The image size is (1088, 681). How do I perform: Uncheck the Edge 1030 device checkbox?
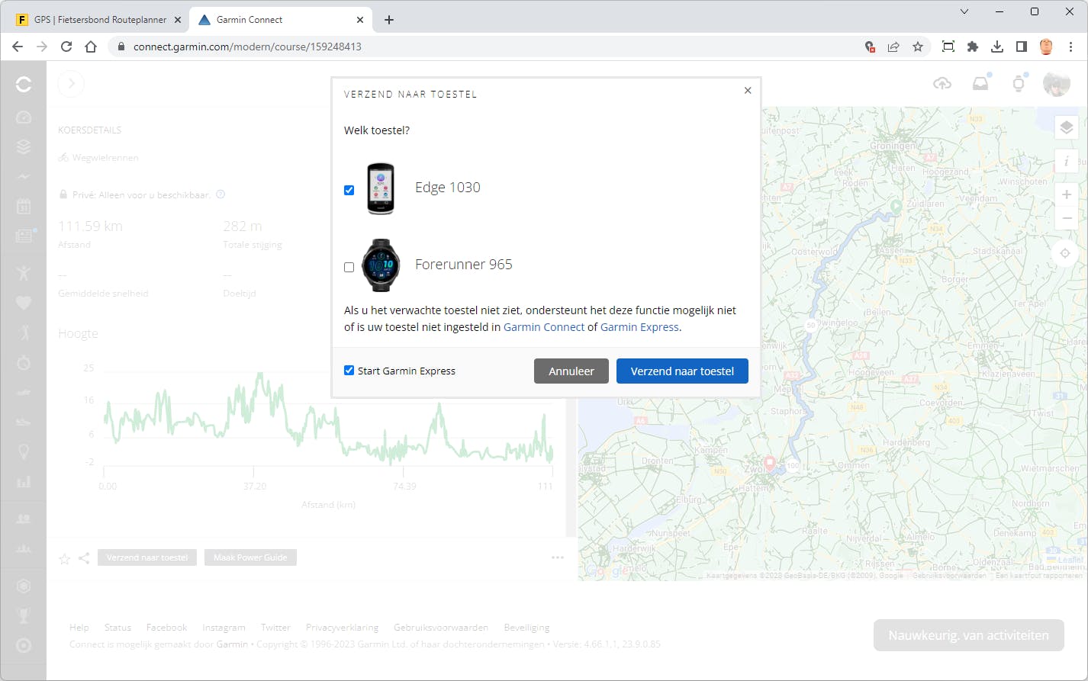[349, 190]
